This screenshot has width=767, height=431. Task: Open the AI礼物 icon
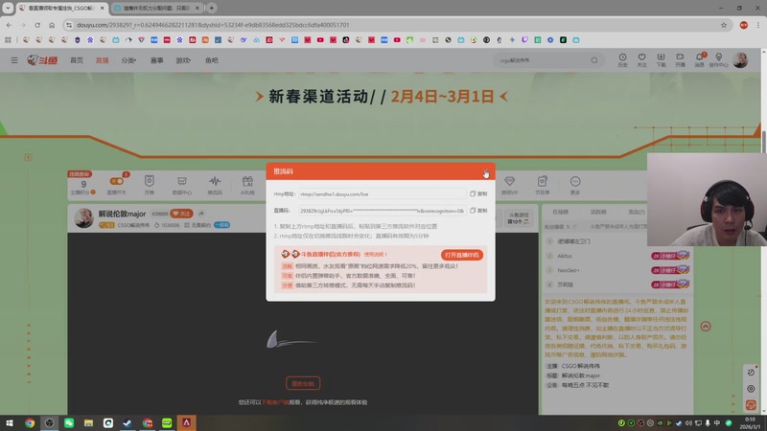point(247,185)
